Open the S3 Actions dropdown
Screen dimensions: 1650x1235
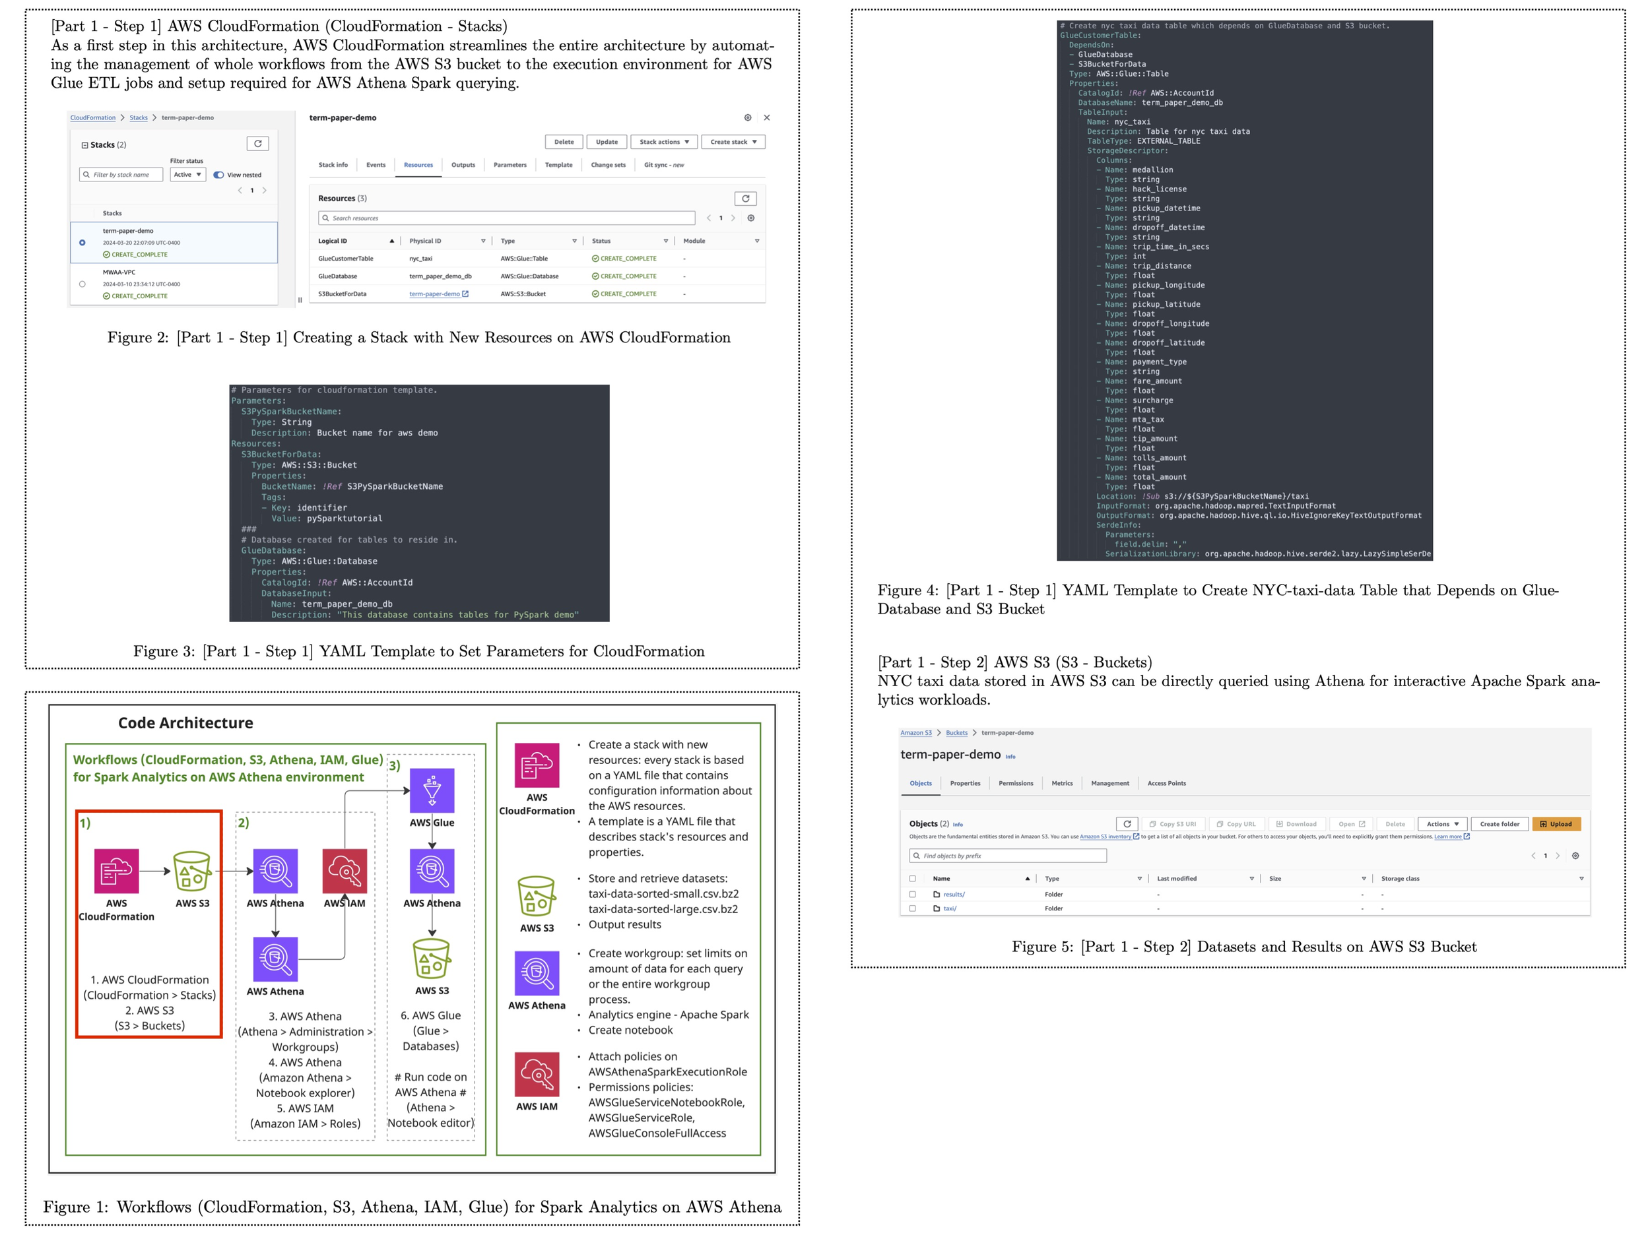coord(1443,824)
